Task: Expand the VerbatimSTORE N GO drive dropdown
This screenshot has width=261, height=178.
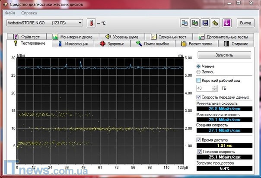Action: [80, 23]
